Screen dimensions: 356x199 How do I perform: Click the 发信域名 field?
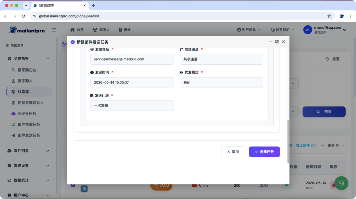tap(132, 59)
